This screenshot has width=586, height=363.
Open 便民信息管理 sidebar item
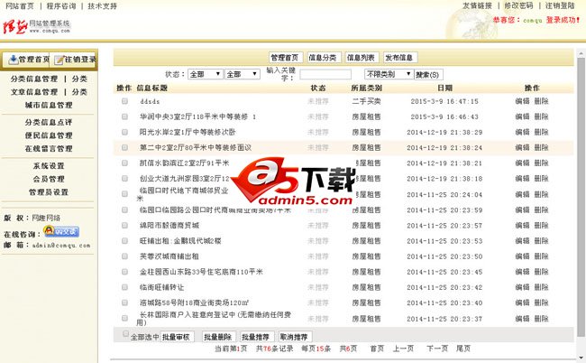pos(49,135)
